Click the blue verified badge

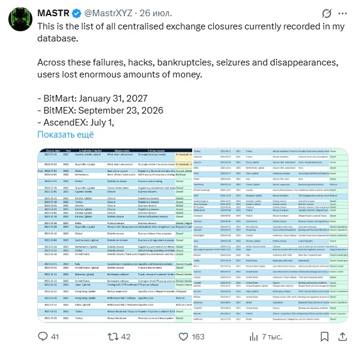pos(76,13)
